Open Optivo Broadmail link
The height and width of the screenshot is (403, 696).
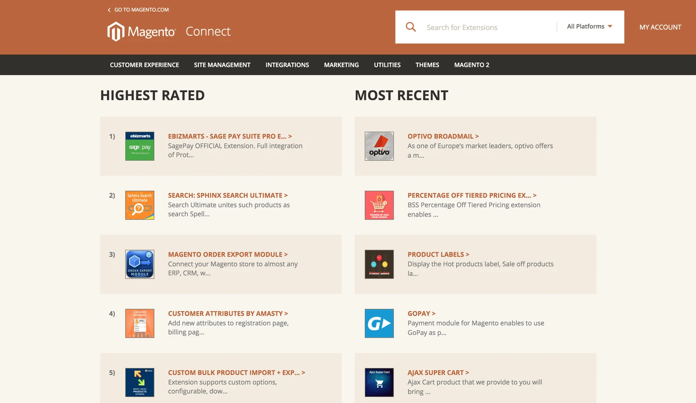tap(443, 136)
